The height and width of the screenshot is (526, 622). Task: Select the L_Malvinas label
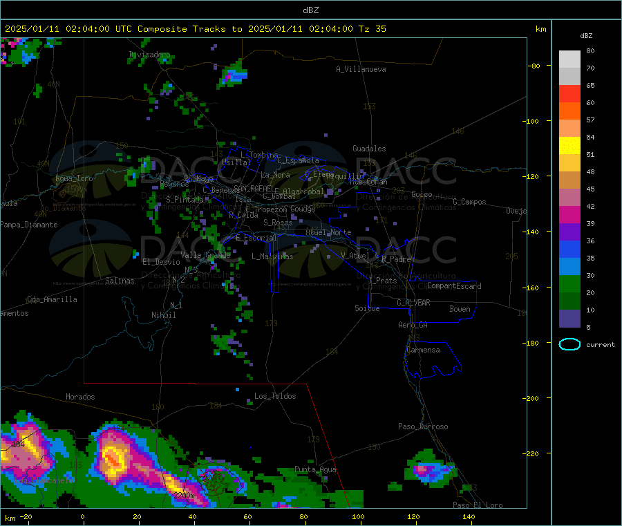[272, 256]
